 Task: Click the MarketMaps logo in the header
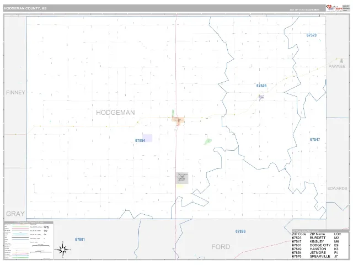(334, 8)
